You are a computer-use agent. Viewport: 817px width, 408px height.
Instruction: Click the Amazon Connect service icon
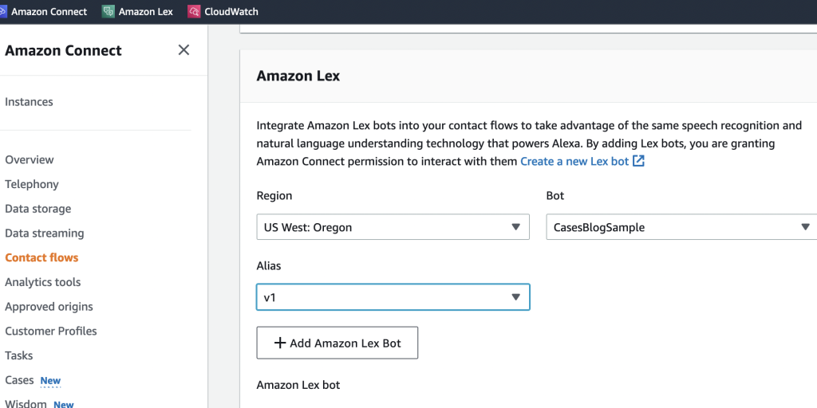(3, 12)
